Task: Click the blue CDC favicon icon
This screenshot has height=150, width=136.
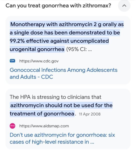Action: [12, 61]
